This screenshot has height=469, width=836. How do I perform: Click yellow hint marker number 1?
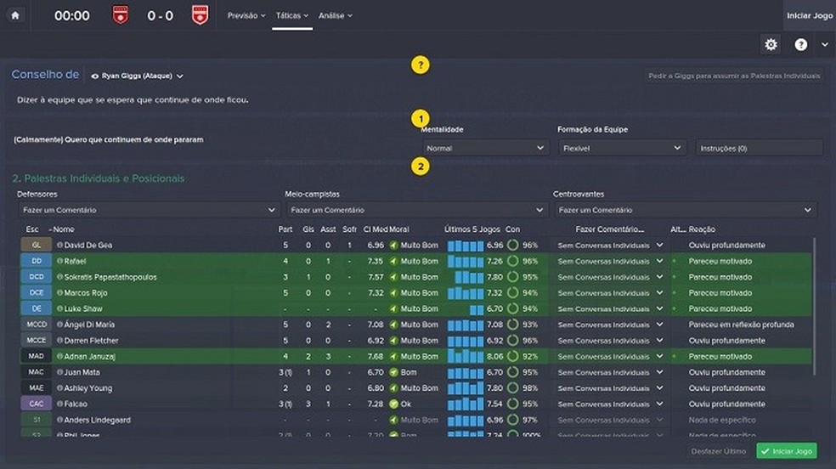(420, 118)
